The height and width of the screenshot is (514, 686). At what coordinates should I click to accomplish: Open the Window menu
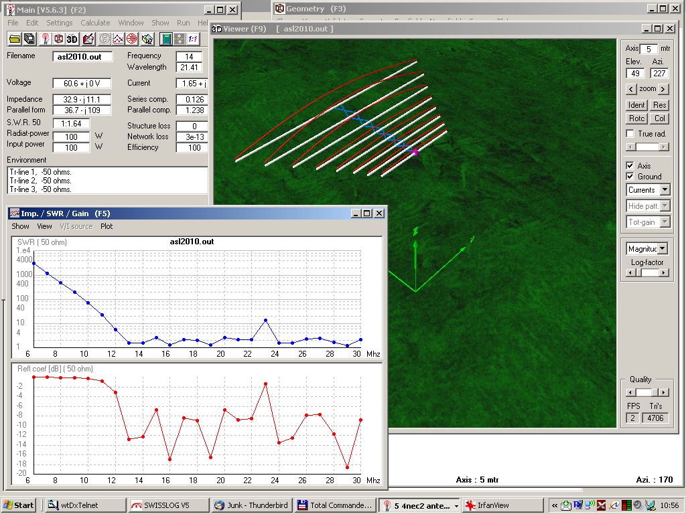point(131,23)
